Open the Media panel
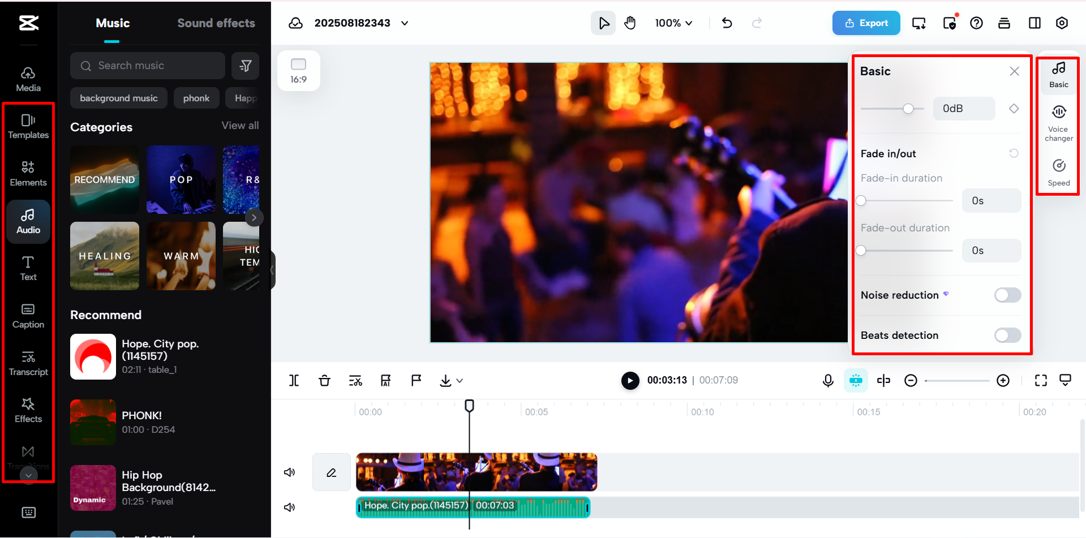Viewport: 1086px width, 538px height. coord(28,79)
